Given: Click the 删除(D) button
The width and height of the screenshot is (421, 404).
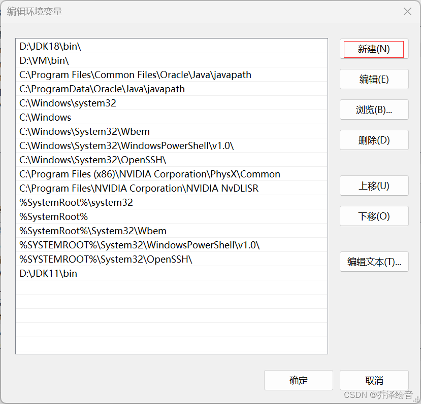Looking at the screenshot, I should click(374, 140).
